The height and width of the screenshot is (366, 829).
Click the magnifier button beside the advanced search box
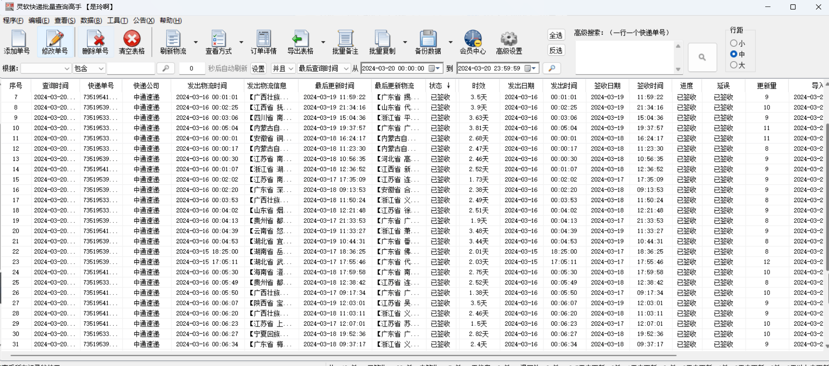tap(702, 57)
